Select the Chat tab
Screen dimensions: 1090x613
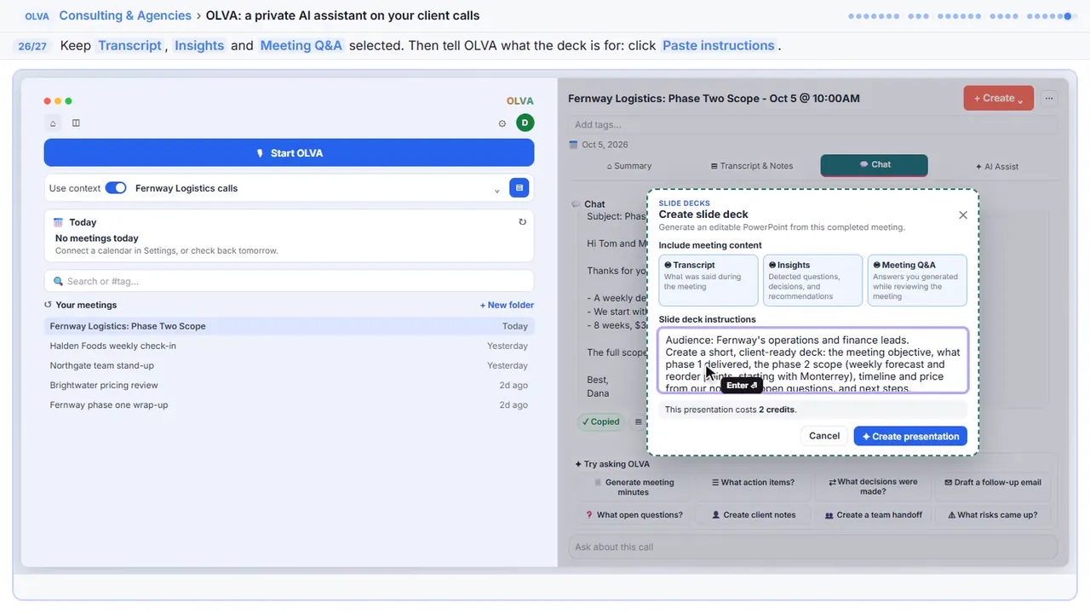[875, 165]
